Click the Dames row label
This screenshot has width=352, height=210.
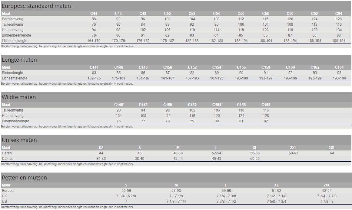[8, 159]
